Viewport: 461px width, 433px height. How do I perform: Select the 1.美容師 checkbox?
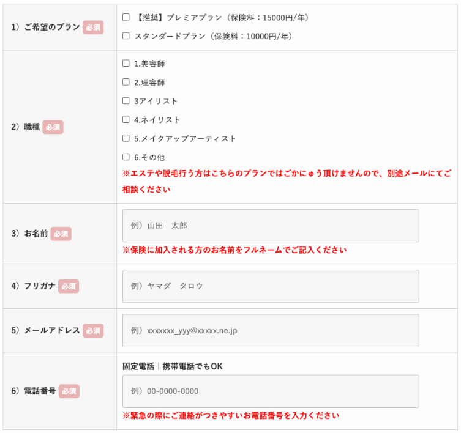(126, 63)
